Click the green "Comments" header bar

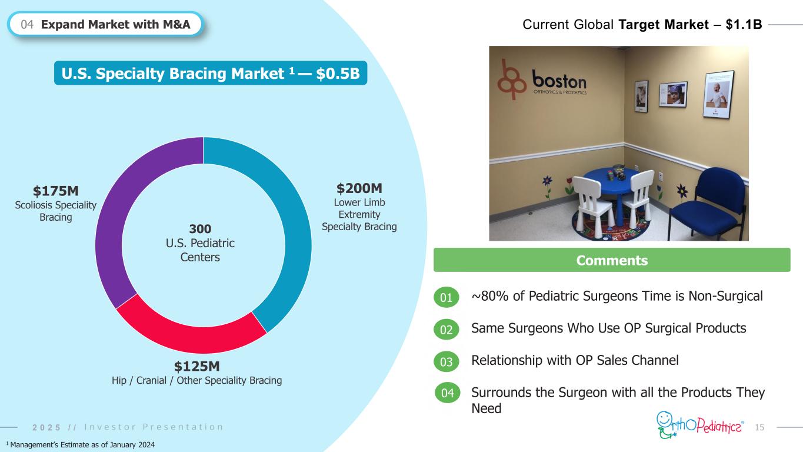tap(612, 260)
